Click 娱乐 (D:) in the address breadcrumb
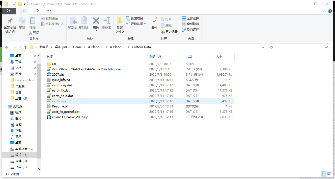The height and width of the screenshot is (179, 335). pyautogui.click(x=61, y=47)
